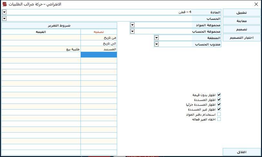262x157 pixels.
Task: Open the المنطقة dropdown list
Action: pos(156,38)
